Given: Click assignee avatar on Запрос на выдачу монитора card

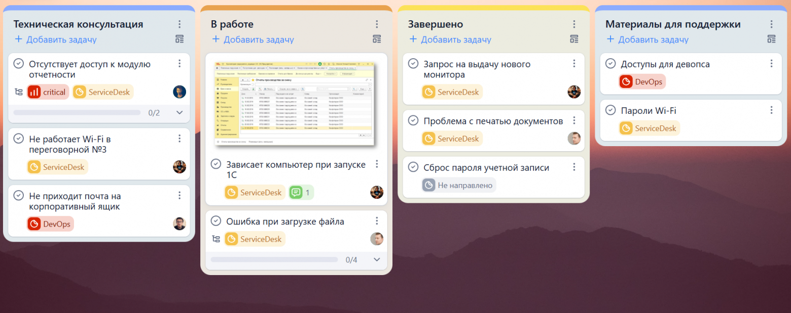Looking at the screenshot, I should click(x=574, y=92).
